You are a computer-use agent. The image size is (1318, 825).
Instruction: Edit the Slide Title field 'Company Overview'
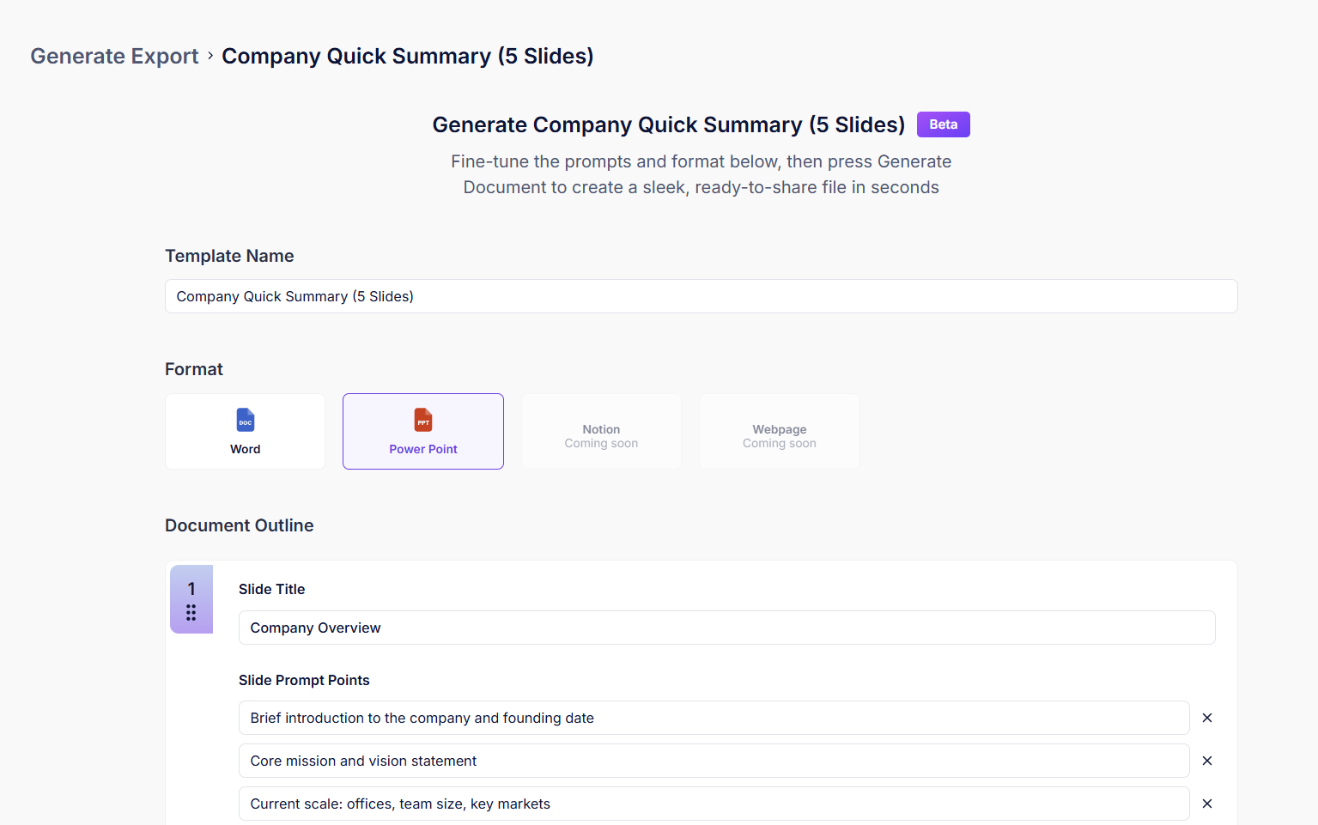726,628
